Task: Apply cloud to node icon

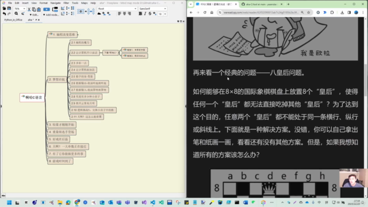Action: 99,14
